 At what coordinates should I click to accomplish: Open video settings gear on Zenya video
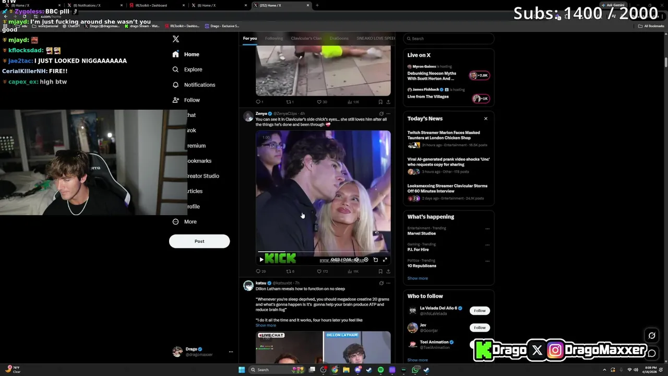[366, 260]
